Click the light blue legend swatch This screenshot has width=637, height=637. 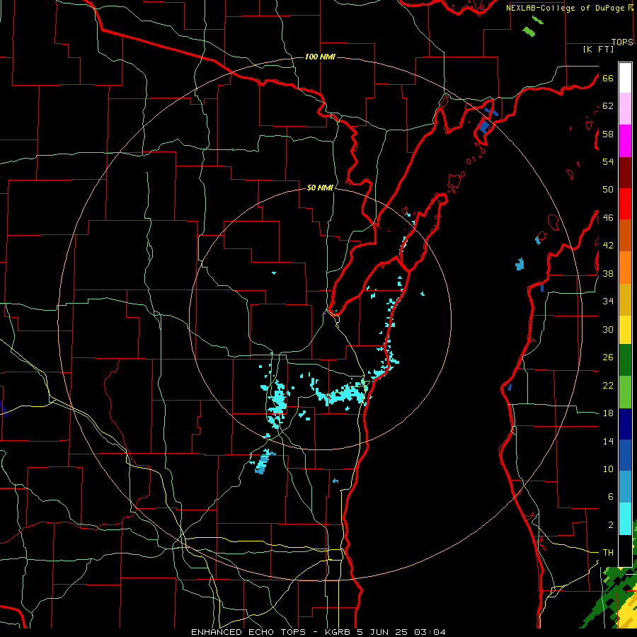pos(625,487)
